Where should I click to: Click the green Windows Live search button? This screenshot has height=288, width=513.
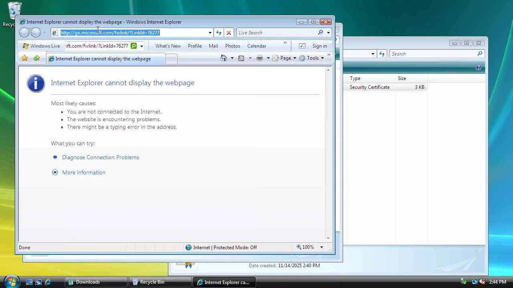click(134, 46)
